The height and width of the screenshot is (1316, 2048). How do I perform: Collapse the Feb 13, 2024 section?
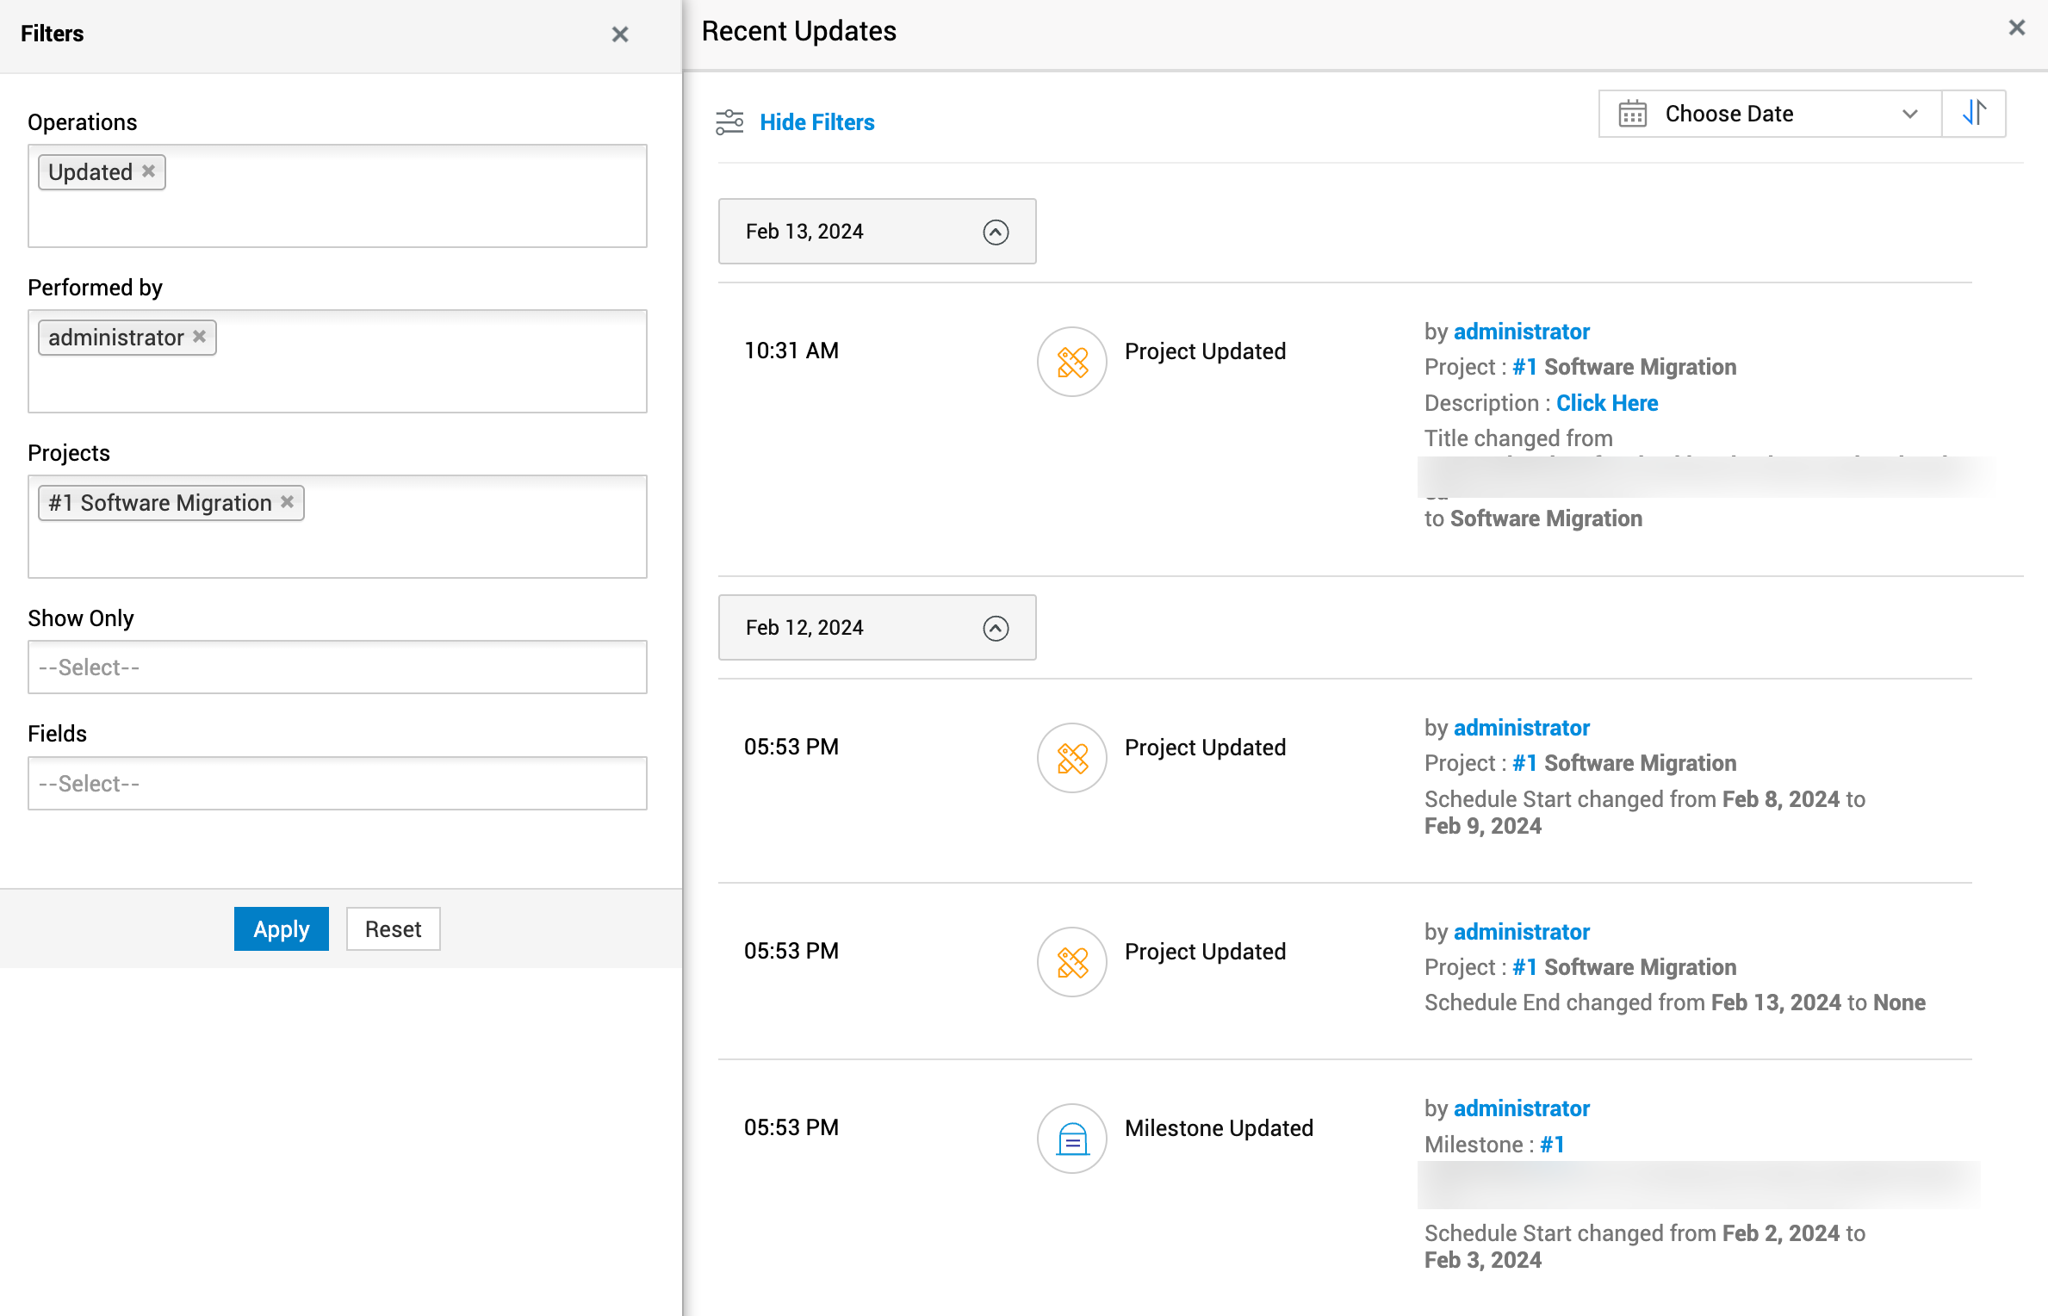point(996,232)
